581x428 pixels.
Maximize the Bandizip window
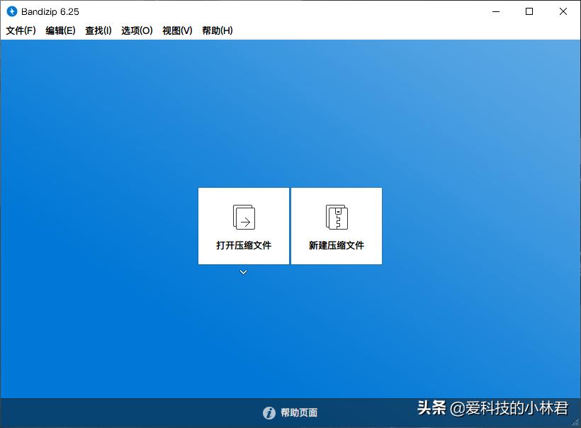[x=529, y=11]
